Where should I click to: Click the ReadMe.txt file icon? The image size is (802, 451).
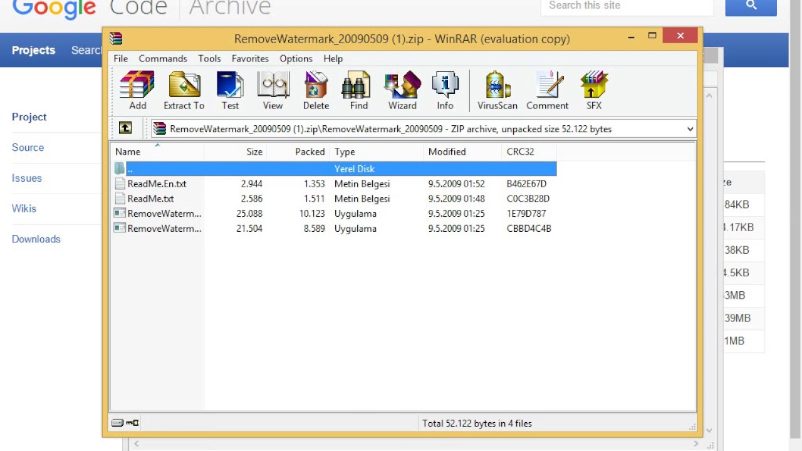pos(120,199)
